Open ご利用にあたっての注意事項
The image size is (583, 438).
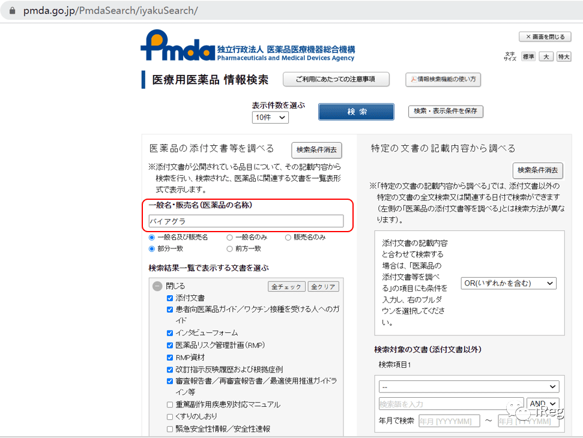click(336, 79)
